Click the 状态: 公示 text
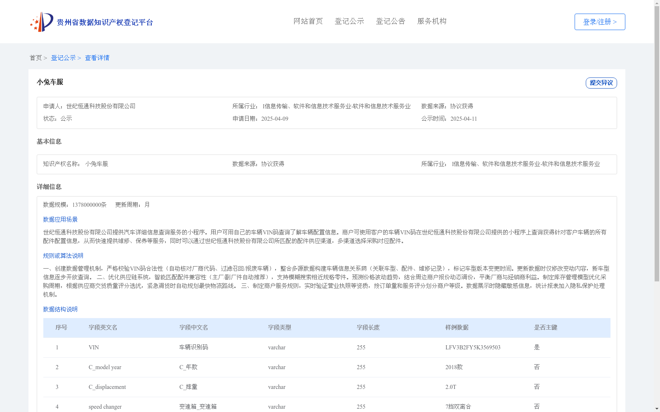This screenshot has height=412, width=660. click(58, 119)
